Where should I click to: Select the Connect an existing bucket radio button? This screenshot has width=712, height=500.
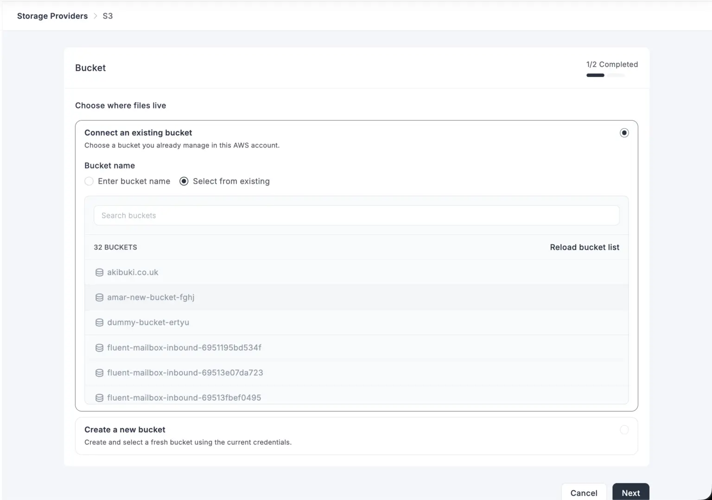(x=624, y=133)
